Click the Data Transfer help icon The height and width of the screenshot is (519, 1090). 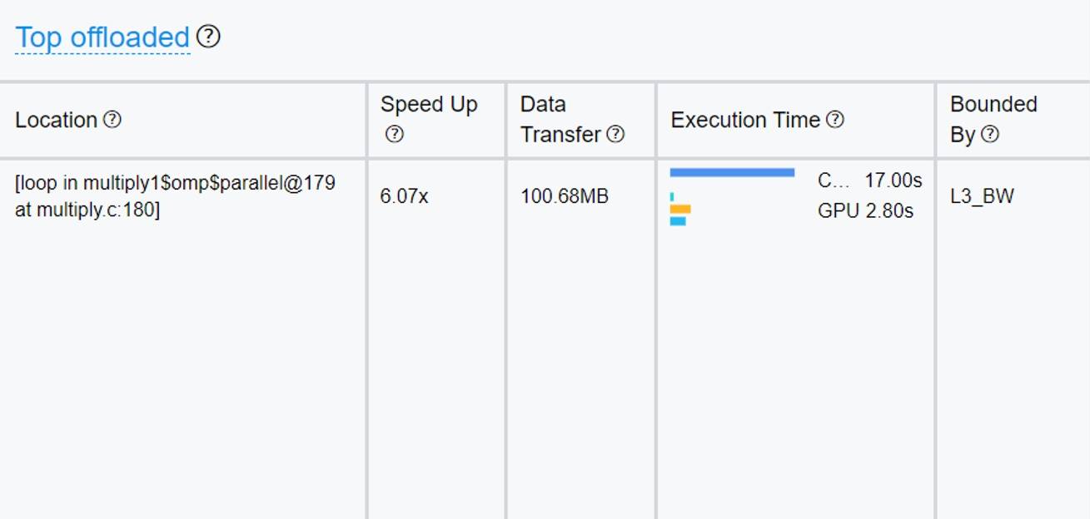(615, 135)
